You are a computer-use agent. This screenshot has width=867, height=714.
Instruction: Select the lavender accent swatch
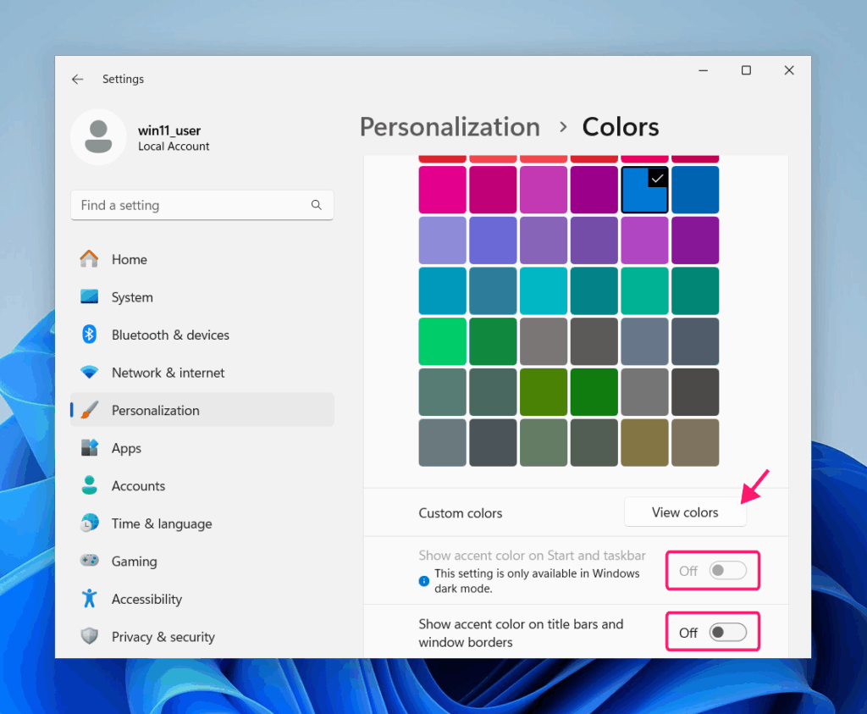pos(442,240)
